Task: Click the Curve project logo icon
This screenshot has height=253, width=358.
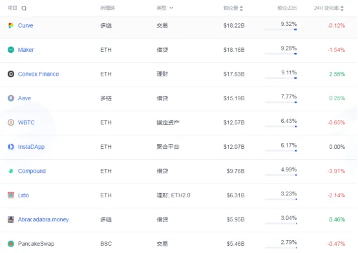Action: (x=11, y=25)
